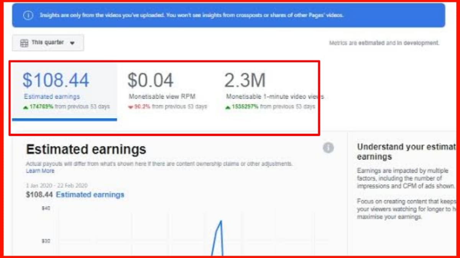This screenshot has height=258, width=460.
Task: Click the Understand your estimated earnings heading
Action: click(x=406, y=151)
